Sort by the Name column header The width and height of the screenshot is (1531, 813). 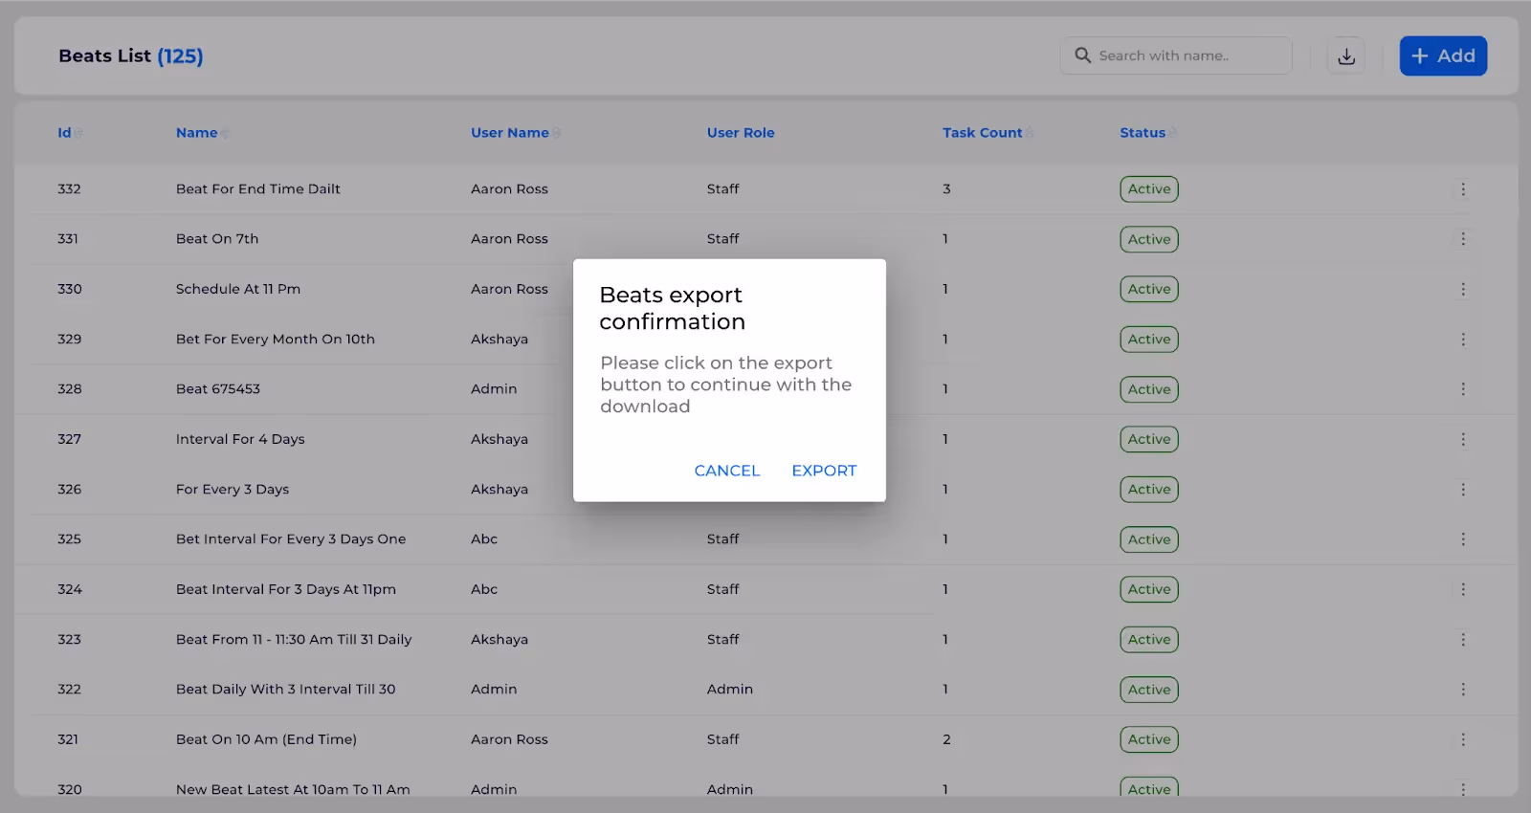tap(196, 133)
